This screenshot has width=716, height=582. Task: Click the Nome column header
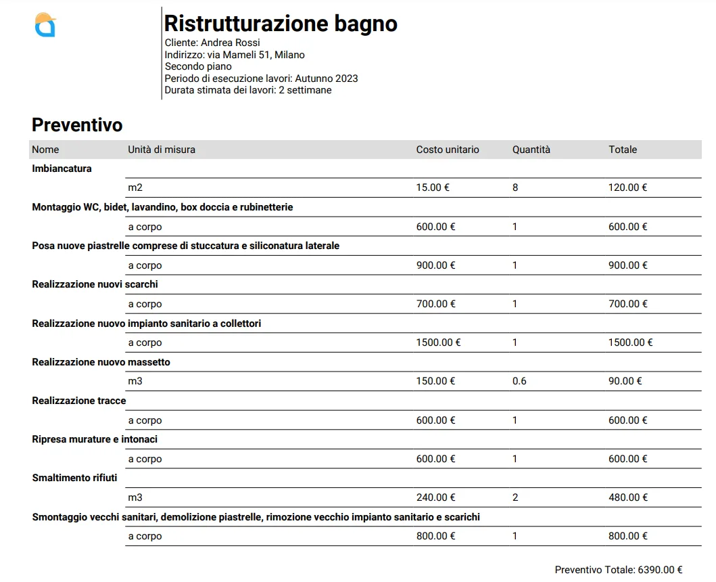[x=45, y=150]
